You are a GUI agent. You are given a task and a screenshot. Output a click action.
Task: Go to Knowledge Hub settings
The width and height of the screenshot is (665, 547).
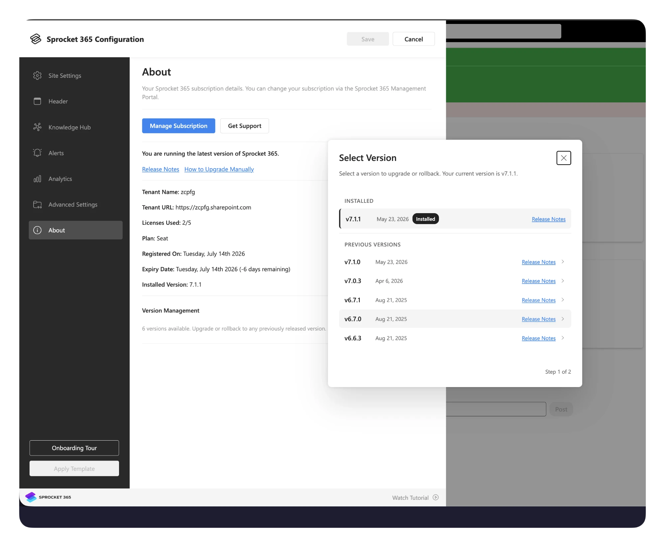[x=75, y=127]
